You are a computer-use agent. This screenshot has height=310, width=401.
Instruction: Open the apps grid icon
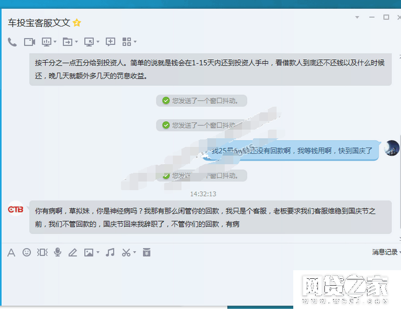[x=127, y=41]
